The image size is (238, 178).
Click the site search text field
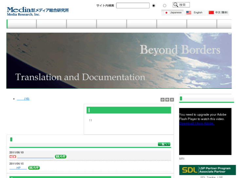click(133, 6)
